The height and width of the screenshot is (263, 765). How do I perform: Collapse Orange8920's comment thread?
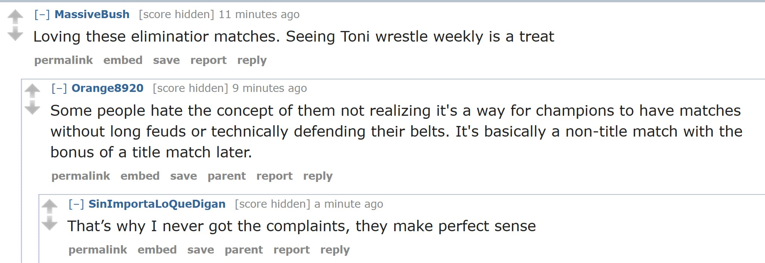pyautogui.click(x=59, y=88)
